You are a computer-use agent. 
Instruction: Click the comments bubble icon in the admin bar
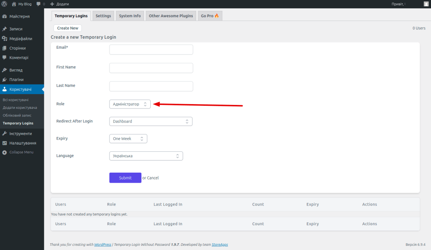click(x=39, y=4)
